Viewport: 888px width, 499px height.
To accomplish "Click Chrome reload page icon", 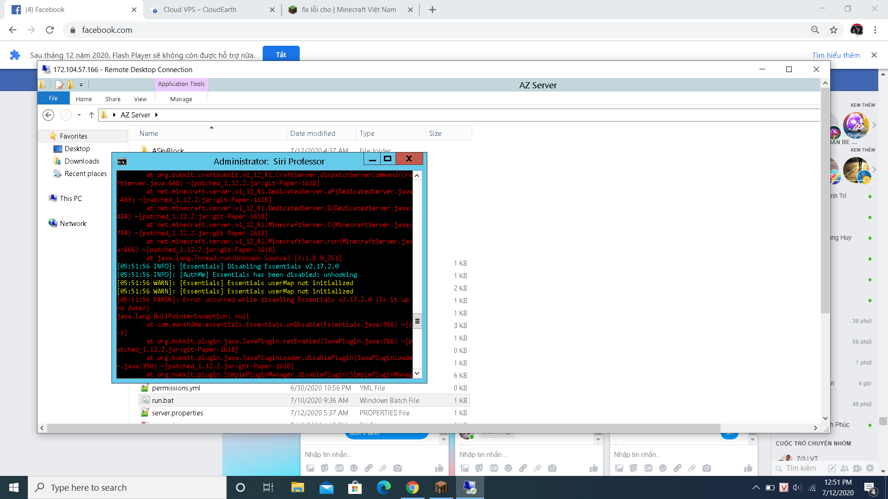I will tap(50, 30).
